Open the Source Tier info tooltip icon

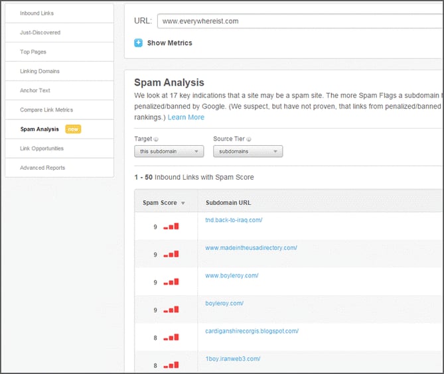(249, 139)
